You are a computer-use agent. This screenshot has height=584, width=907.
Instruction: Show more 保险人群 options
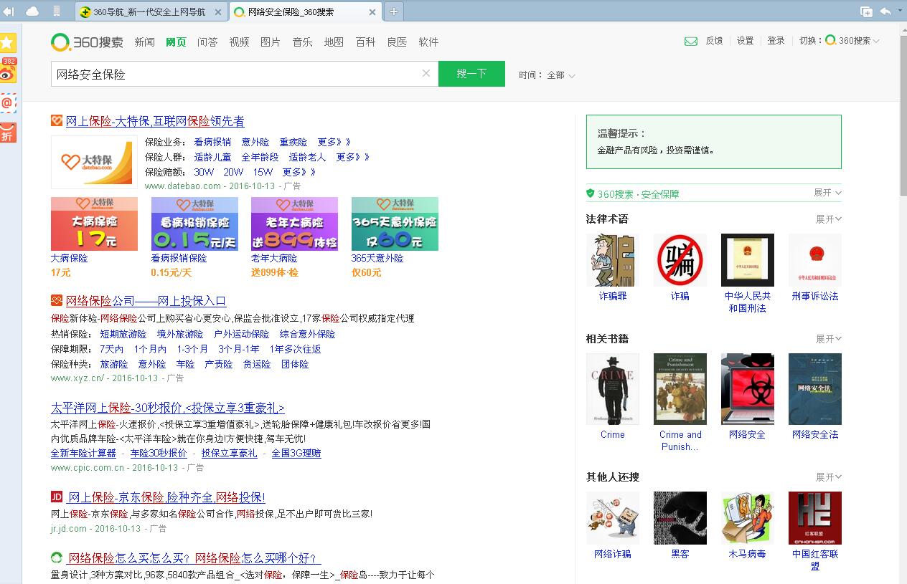pyautogui.click(x=353, y=157)
